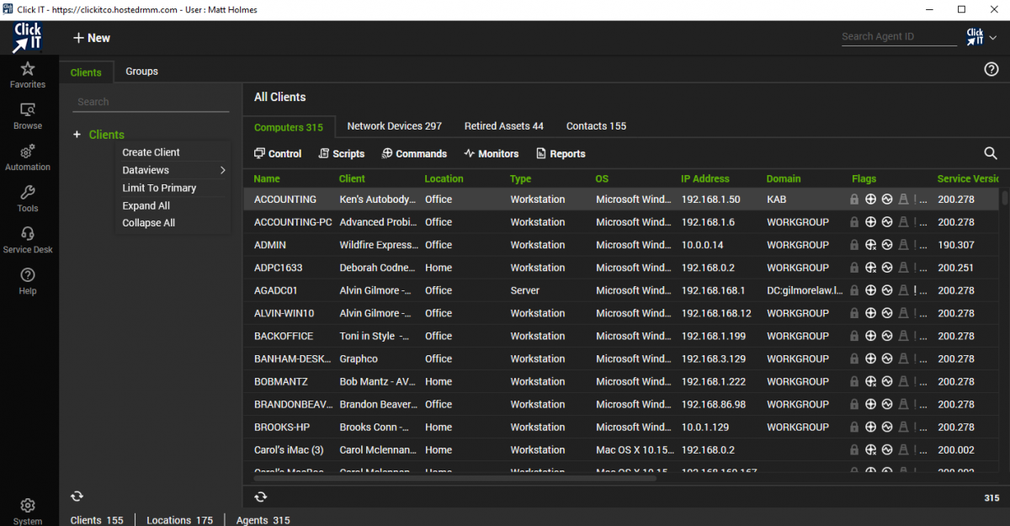The image size is (1010, 526).
Task: Click the lock flag for ACCOUNTING row
Action: [x=854, y=199]
